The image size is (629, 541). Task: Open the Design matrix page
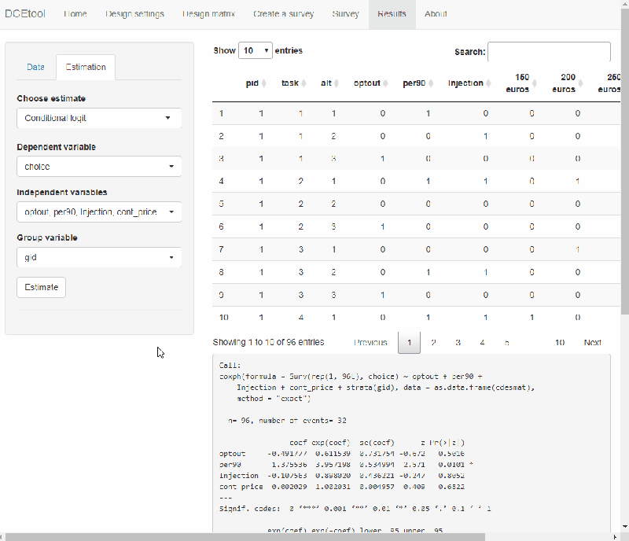[208, 14]
